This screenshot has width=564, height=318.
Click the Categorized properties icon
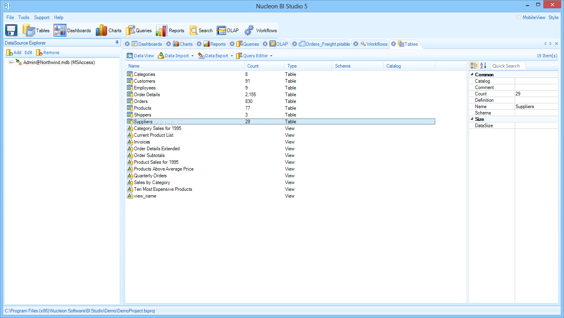point(474,66)
